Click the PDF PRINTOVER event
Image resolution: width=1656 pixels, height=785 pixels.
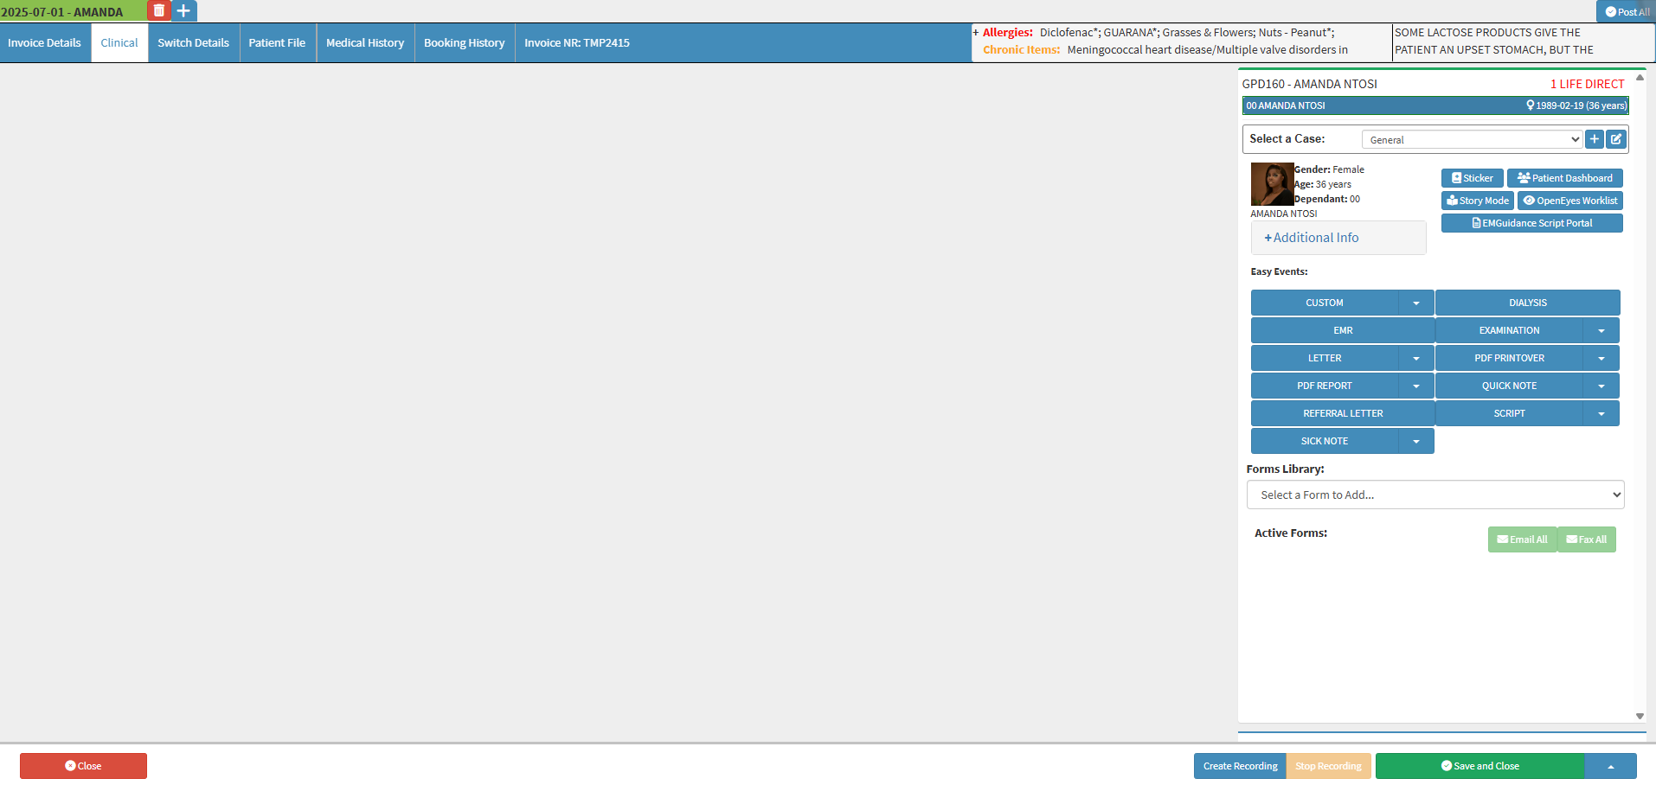pyautogui.click(x=1510, y=358)
